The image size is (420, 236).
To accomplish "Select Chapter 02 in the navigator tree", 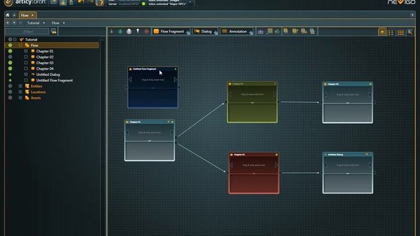I will pos(45,57).
